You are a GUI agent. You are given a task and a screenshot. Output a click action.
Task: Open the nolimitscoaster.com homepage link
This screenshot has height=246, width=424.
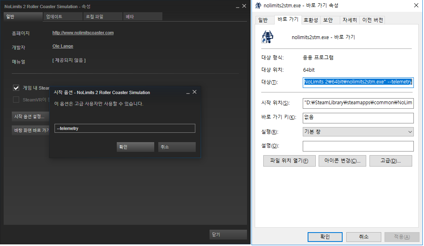coord(83,33)
